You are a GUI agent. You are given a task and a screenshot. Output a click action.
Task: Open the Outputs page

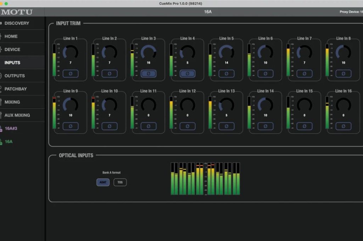[x=15, y=76]
